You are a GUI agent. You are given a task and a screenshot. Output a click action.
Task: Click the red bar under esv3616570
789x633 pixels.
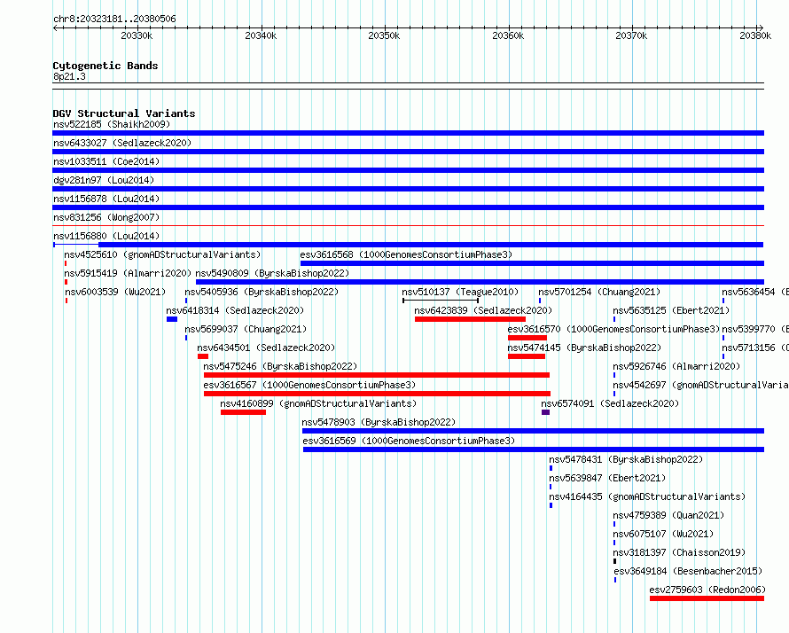tap(527, 338)
